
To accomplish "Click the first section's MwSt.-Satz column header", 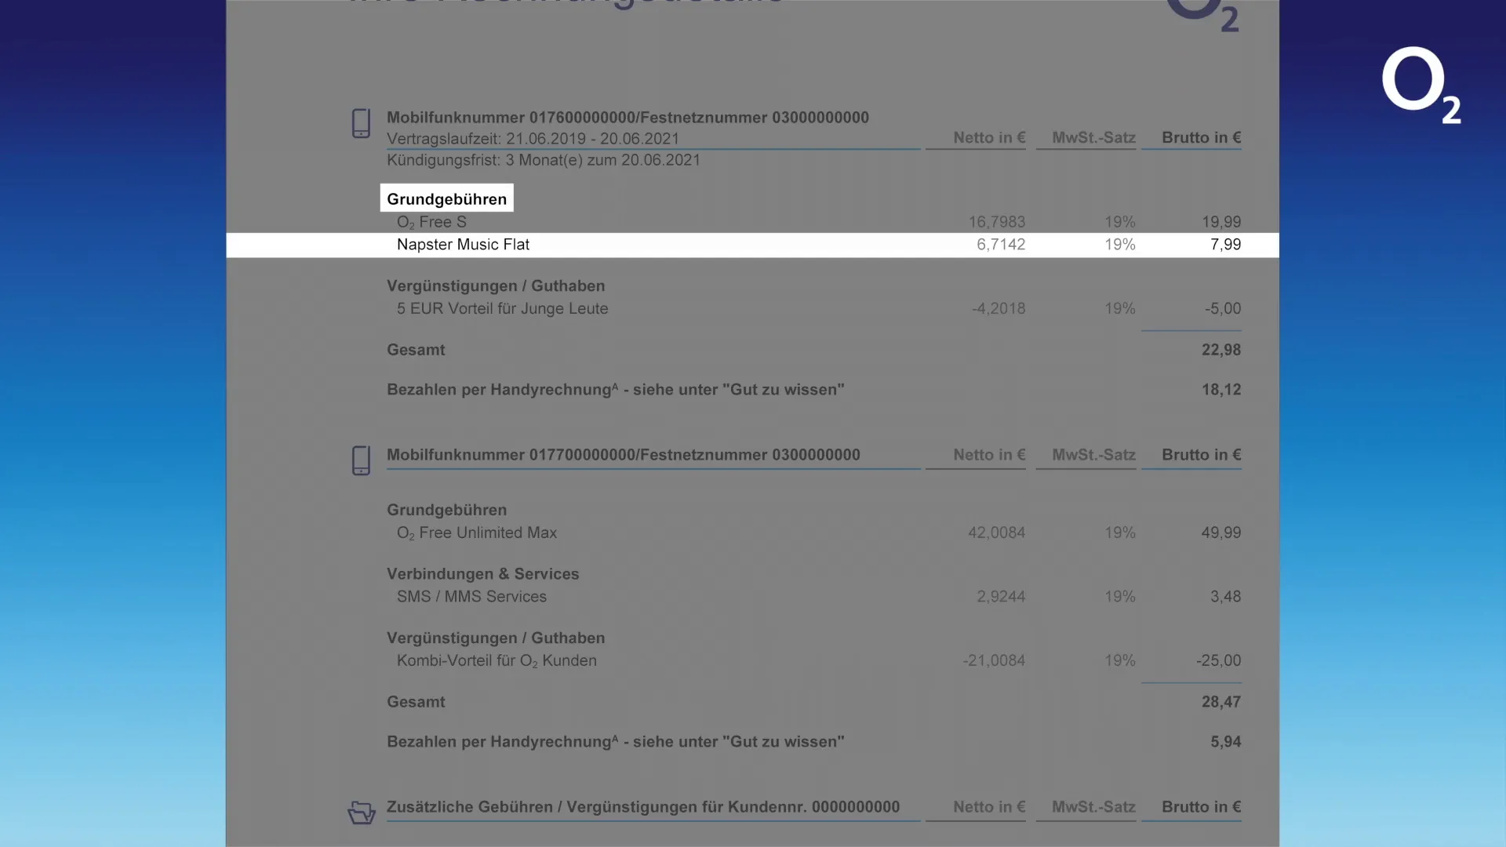I will pos(1093,138).
